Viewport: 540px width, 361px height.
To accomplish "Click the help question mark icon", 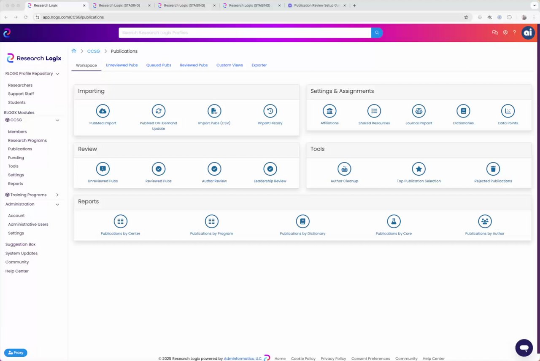I will (514, 32).
